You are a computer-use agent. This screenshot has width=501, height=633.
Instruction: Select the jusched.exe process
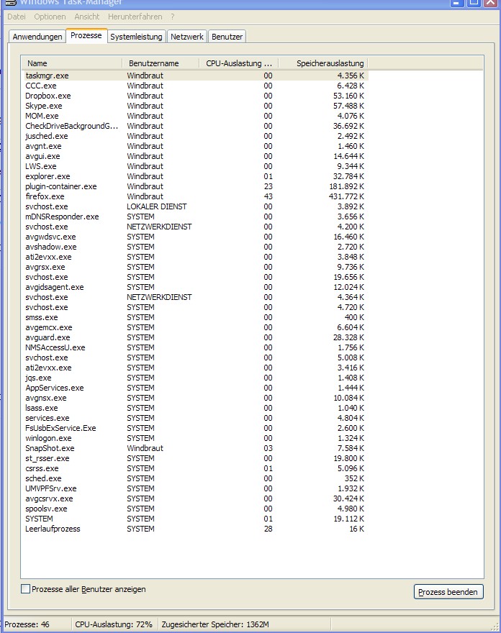pyautogui.click(x=195, y=136)
